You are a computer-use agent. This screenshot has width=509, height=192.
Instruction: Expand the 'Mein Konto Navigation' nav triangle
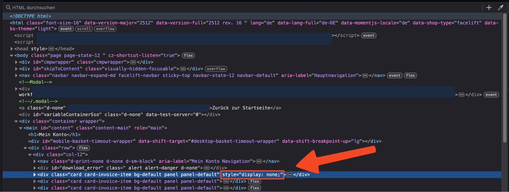click(x=35, y=161)
